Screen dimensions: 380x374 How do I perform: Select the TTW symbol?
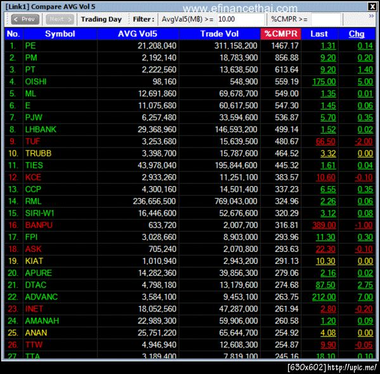[34, 345]
